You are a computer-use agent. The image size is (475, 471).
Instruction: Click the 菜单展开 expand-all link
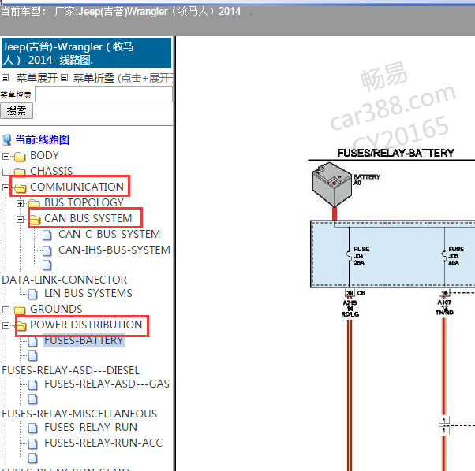click(x=36, y=78)
